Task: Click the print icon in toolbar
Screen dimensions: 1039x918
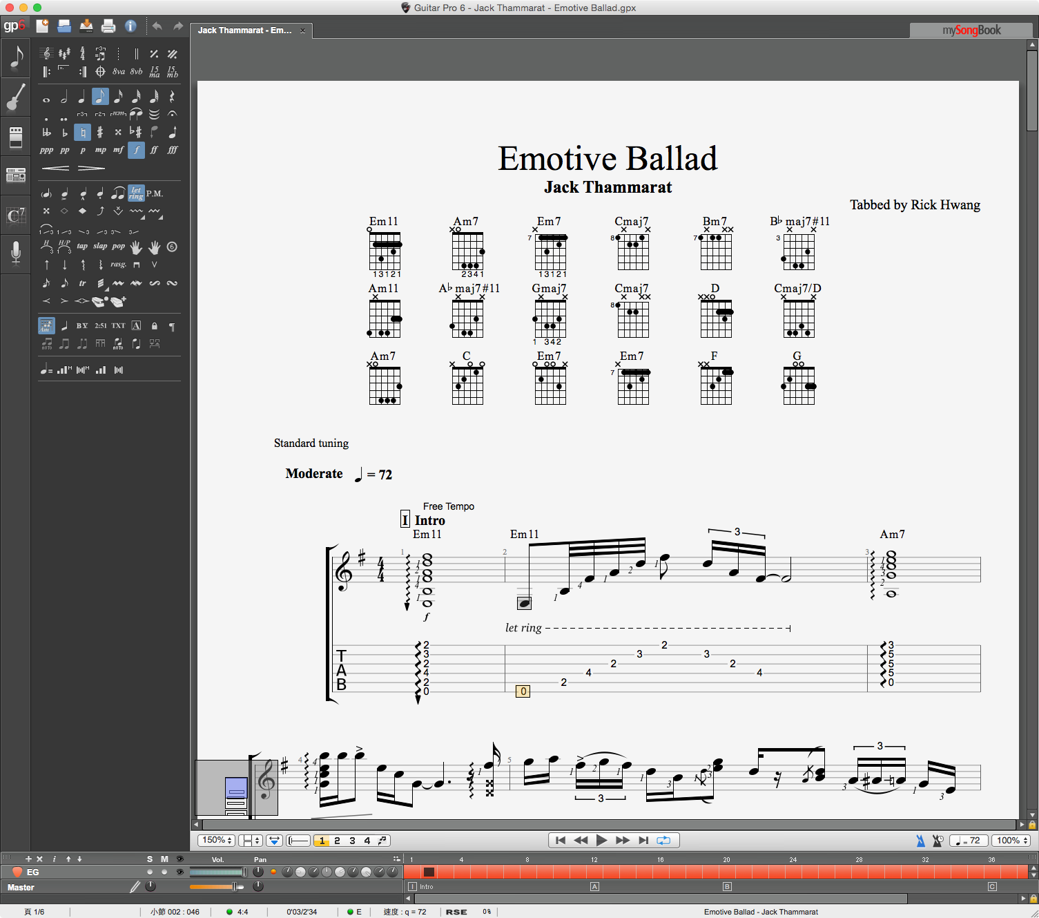Action: coord(108,26)
